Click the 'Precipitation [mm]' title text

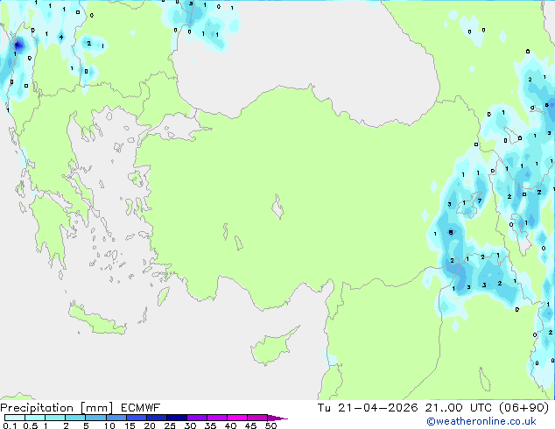click(x=57, y=408)
